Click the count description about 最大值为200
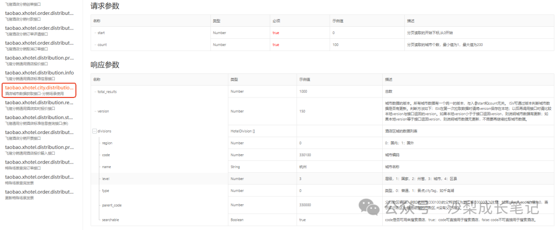Viewport: 557px width, 230px height. coord(445,45)
